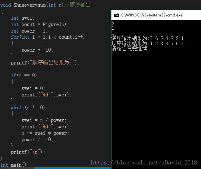The height and width of the screenshot is (169, 201).
Task: Click the console output line '逆序输出结果为:7 6 5 4 3 2 1'
Action: 148,38
